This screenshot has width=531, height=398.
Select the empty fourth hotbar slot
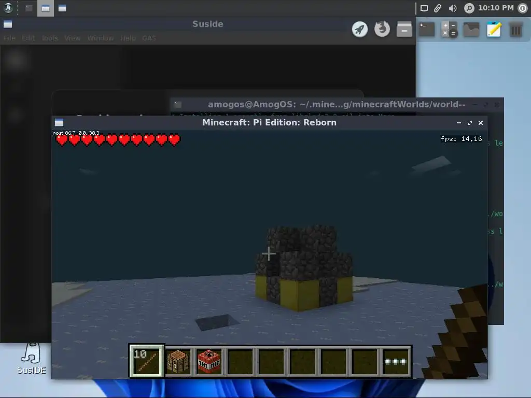pos(240,361)
